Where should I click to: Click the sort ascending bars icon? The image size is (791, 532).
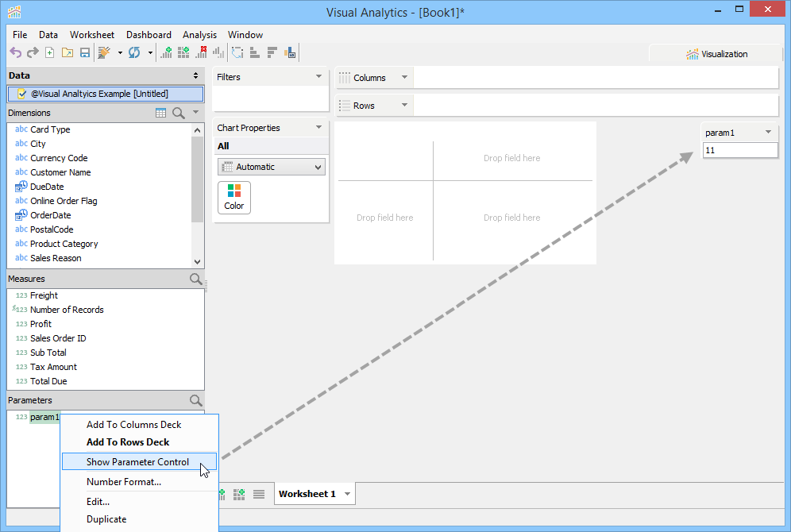click(x=255, y=52)
